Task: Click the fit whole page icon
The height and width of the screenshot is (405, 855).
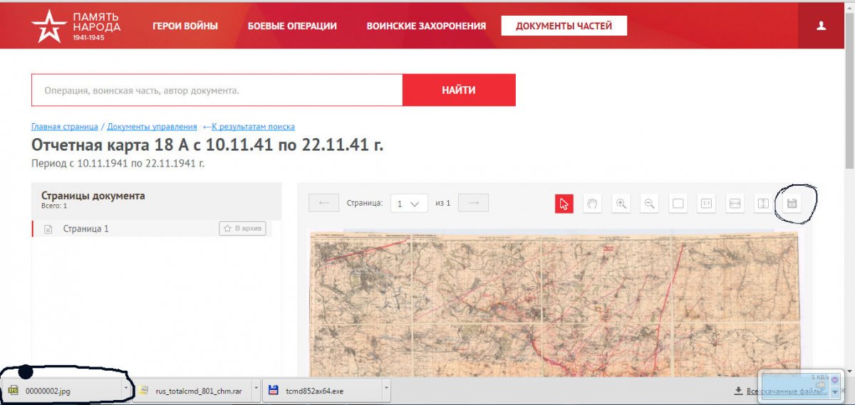Action: [x=678, y=204]
